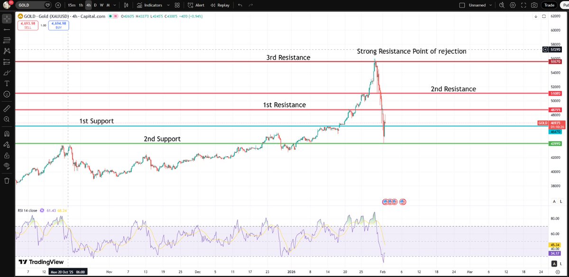This screenshot has width=569, height=277.
Task: Switch to the D daily timeframe
Action: tap(95, 5)
